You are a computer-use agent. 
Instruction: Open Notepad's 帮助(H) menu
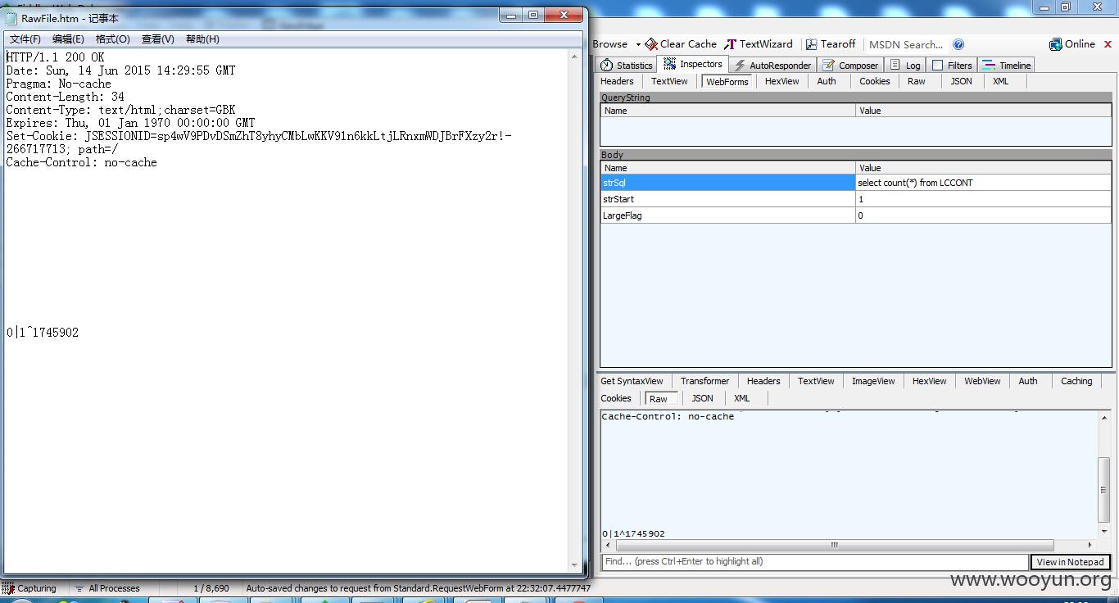pyautogui.click(x=202, y=39)
